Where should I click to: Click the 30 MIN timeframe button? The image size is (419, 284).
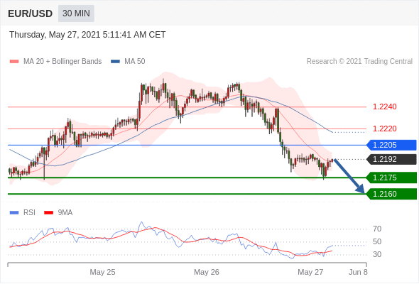click(76, 13)
